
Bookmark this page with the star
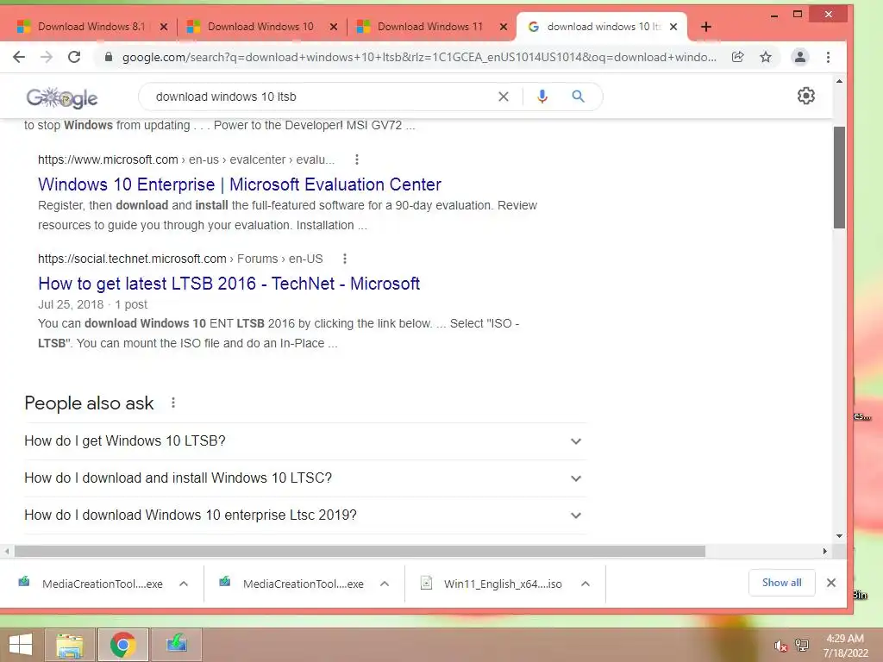tap(766, 57)
